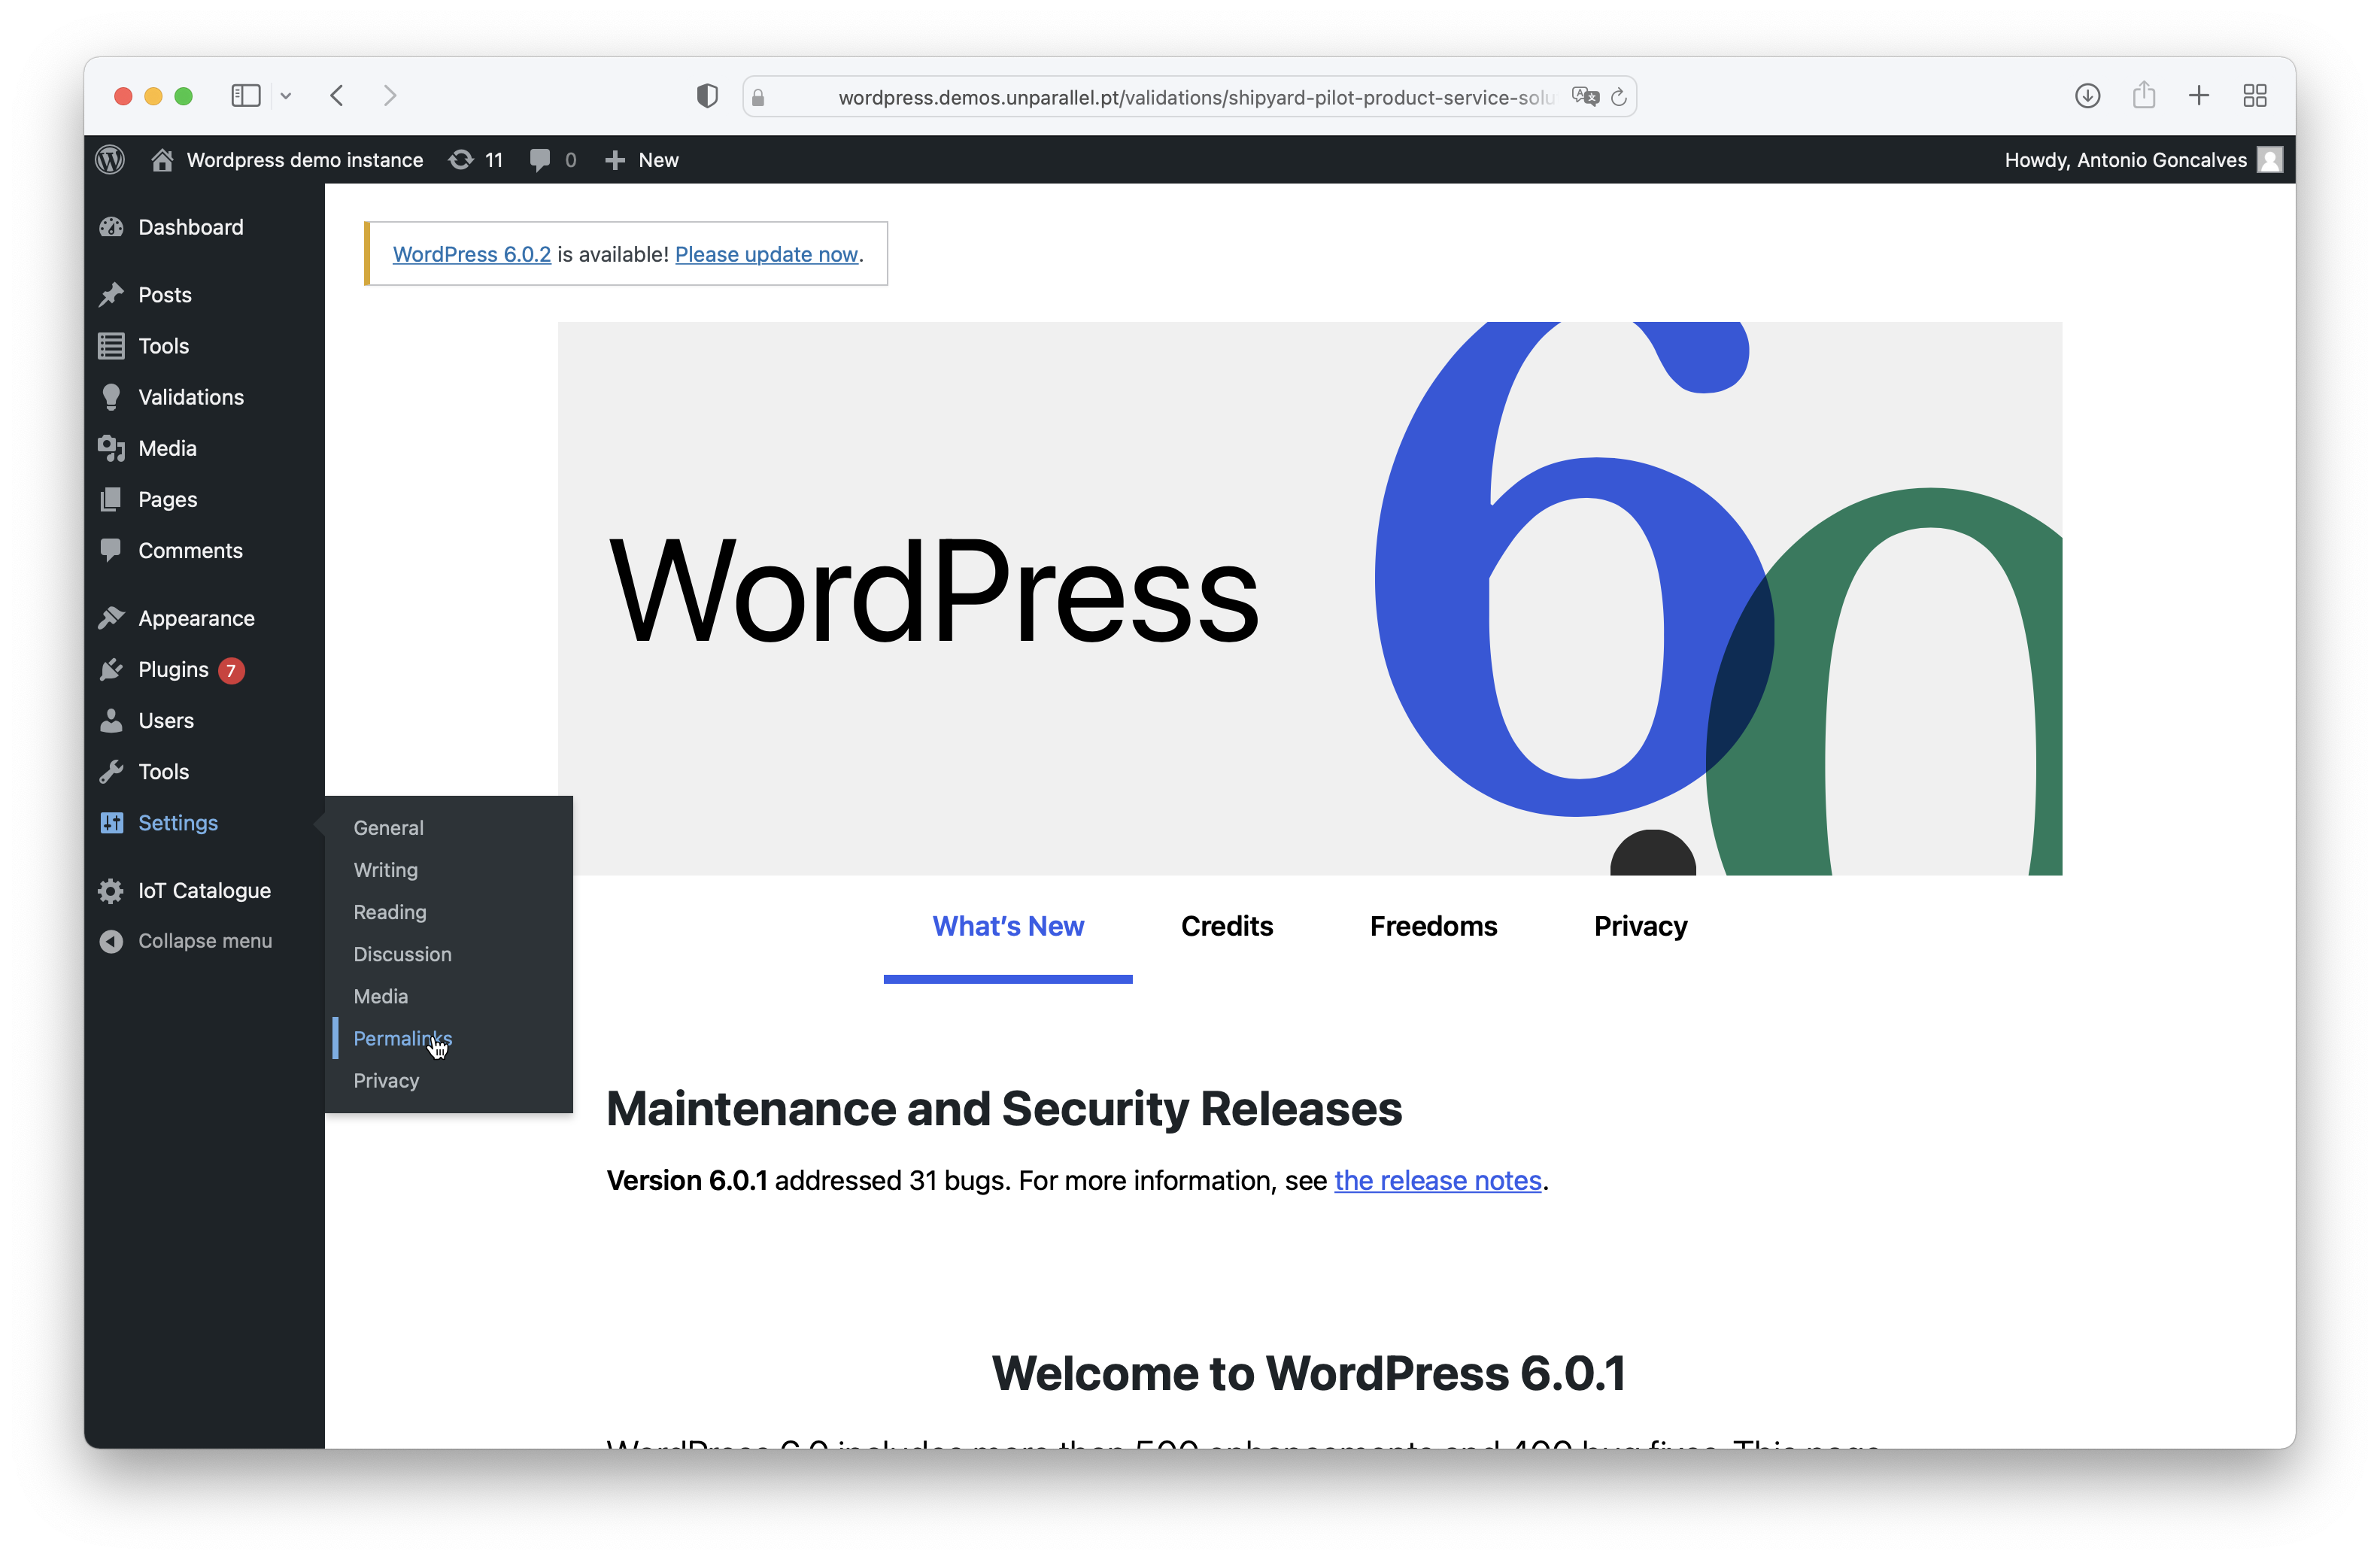
Task: Go back with Safari back arrow
Action: click(337, 96)
